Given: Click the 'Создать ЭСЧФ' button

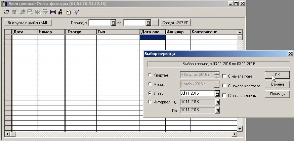Looking at the screenshot, I should pos(175,23).
